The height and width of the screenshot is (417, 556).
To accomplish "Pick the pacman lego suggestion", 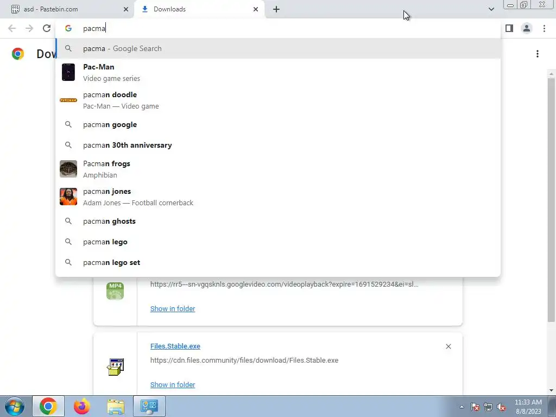I will click(x=279, y=242).
